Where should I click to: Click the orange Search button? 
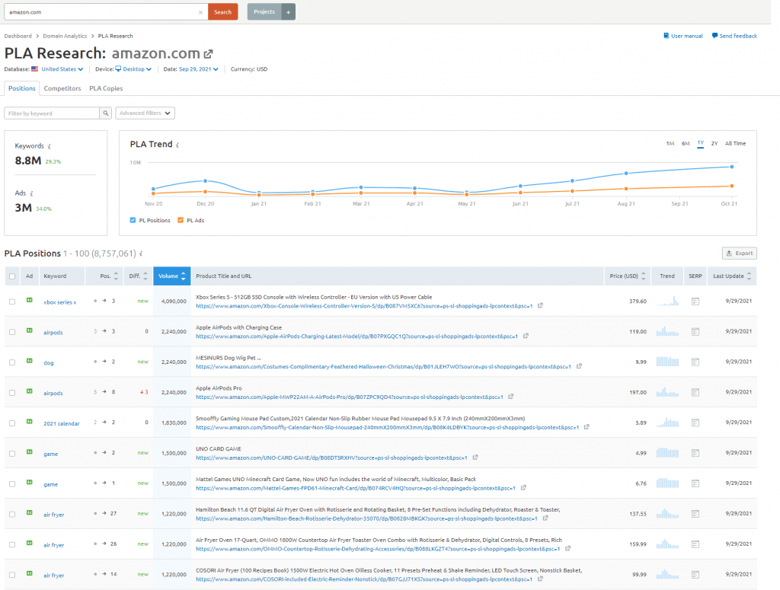pyautogui.click(x=223, y=12)
